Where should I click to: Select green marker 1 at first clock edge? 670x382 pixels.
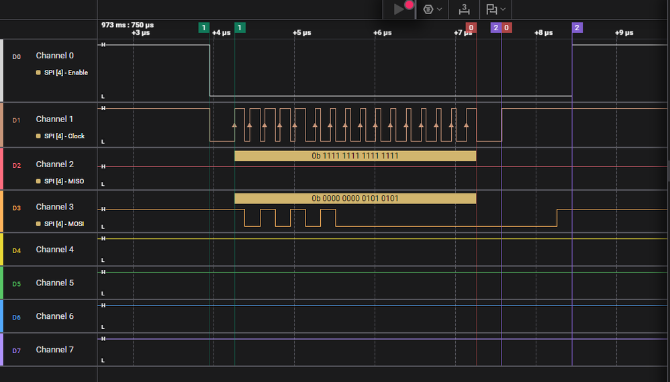(x=240, y=28)
